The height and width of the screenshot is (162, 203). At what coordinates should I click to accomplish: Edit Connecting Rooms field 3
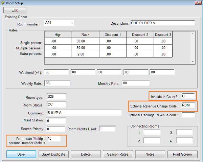click(x=184, y=132)
